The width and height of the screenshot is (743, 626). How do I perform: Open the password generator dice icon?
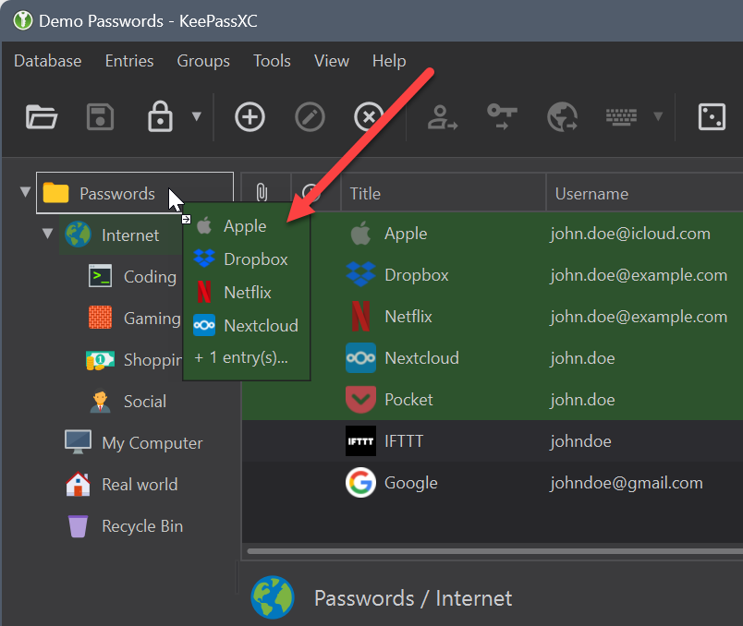[712, 117]
